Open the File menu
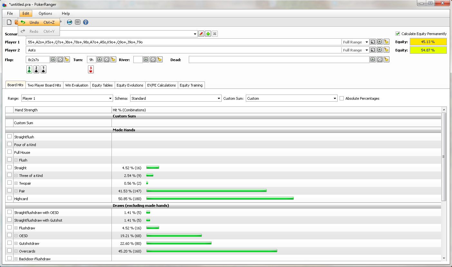 click(10, 14)
